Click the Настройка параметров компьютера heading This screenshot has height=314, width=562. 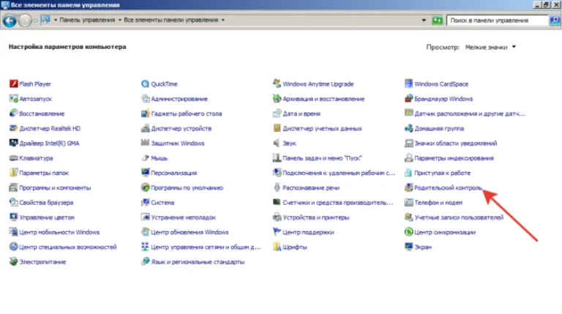pyautogui.click(x=67, y=47)
